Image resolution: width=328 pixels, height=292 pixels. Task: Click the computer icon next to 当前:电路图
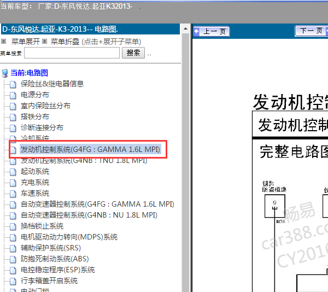pos(4,73)
